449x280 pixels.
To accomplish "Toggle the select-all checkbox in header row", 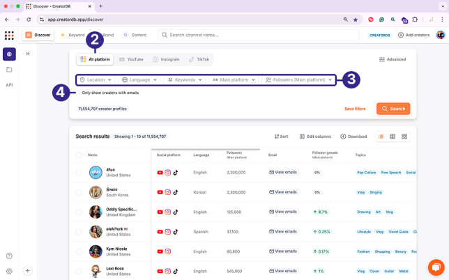I will coord(79,155).
